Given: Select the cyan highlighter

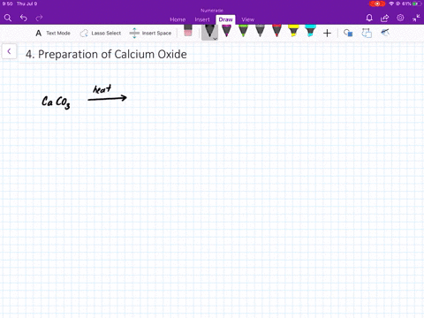Looking at the screenshot, I should [310, 31].
